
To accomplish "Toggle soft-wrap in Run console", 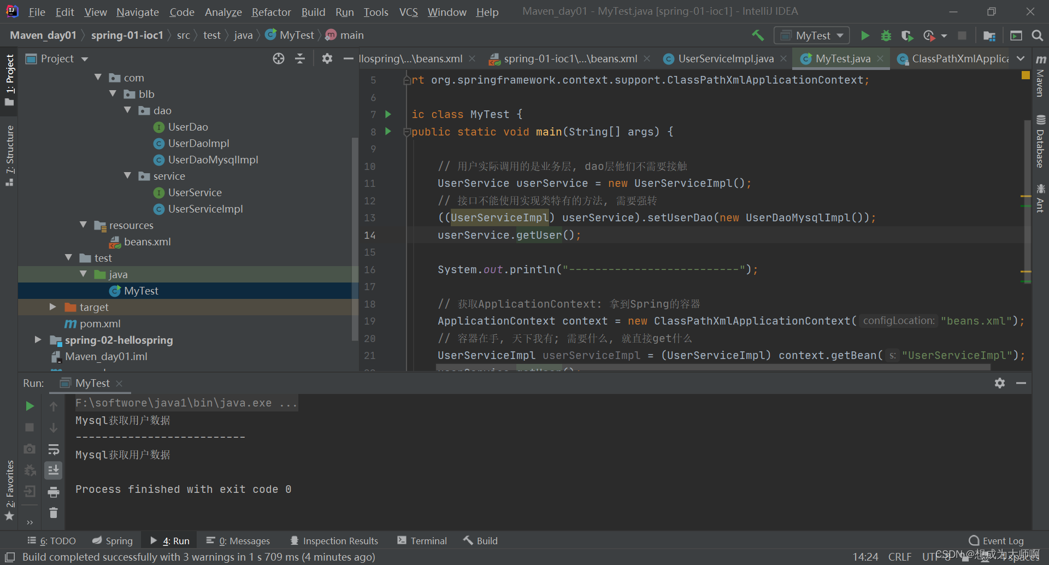I will (54, 449).
